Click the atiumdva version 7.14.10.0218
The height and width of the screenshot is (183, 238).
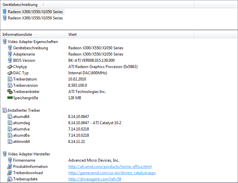(79, 129)
